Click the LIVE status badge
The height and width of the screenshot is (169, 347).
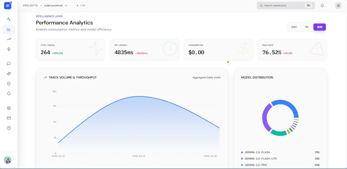coord(81,6)
